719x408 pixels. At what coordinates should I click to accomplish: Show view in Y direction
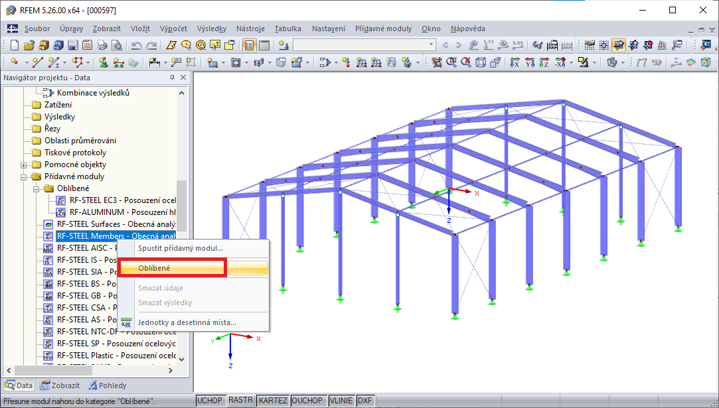tap(529, 62)
